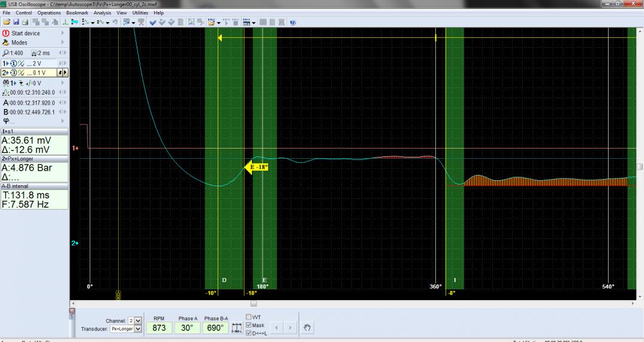Click the next (>) arrow button

(289, 327)
